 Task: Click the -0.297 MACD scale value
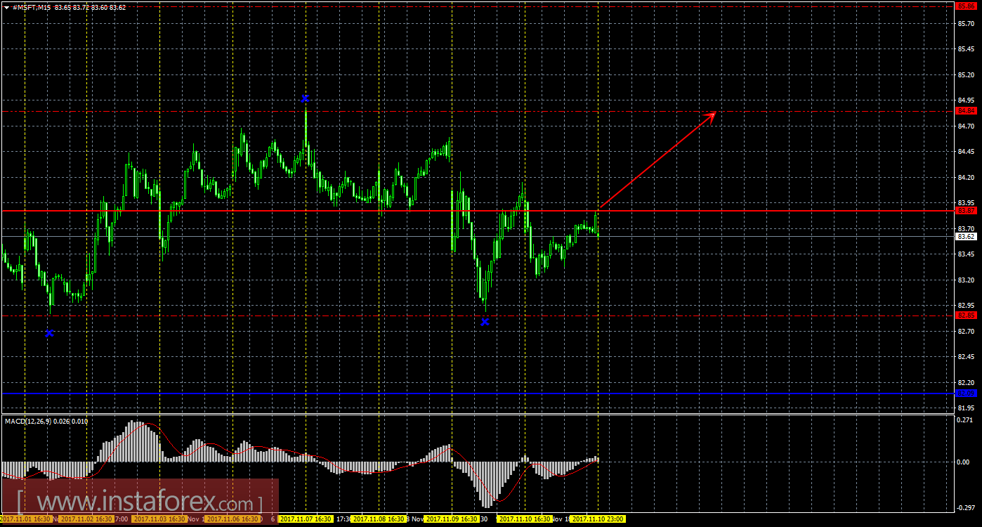965,507
